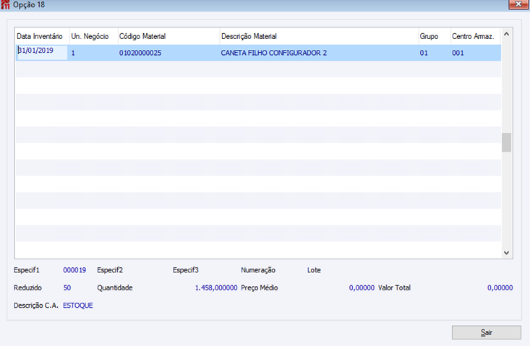Click the Quantidade label
Screen dimensions: 530x346
[115, 288]
